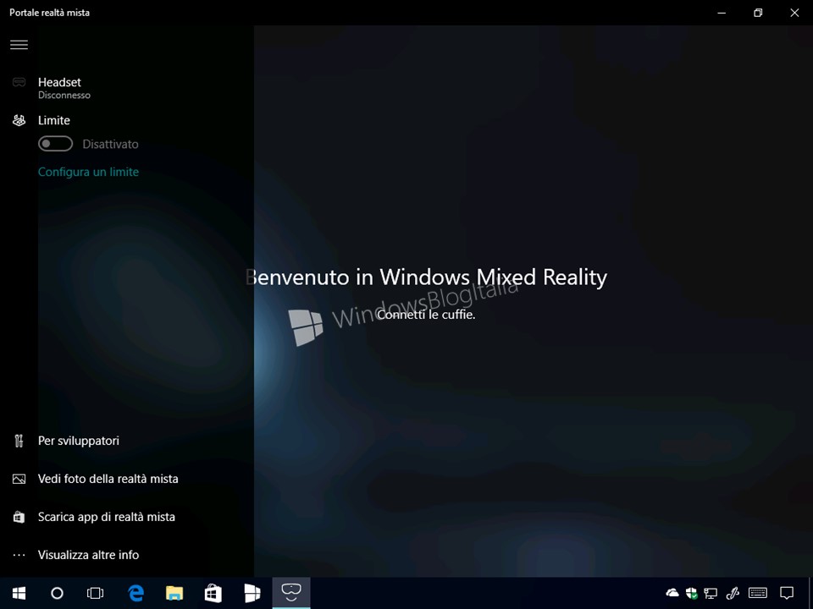Open the touch keyboard tray icon
Viewport: 813px width, 609px height.
758,592
